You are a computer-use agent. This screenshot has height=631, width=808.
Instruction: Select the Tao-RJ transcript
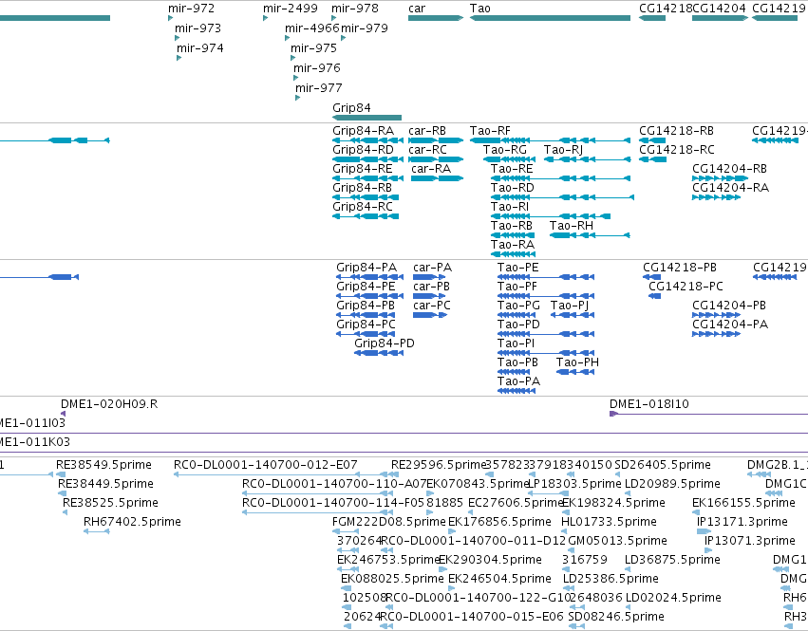587,159
